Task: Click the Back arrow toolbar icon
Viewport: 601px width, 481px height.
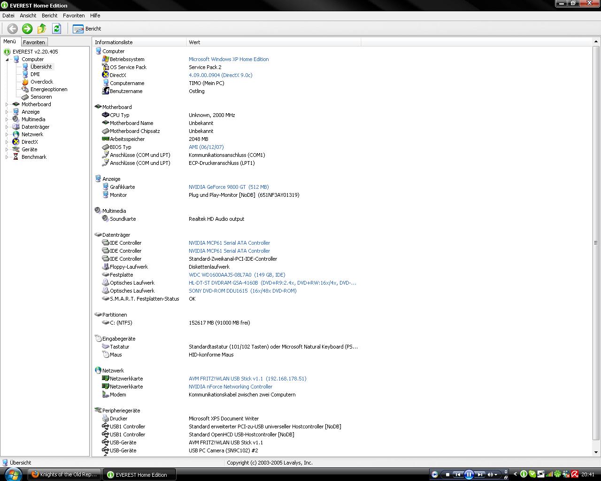Action: click(13, 29)
